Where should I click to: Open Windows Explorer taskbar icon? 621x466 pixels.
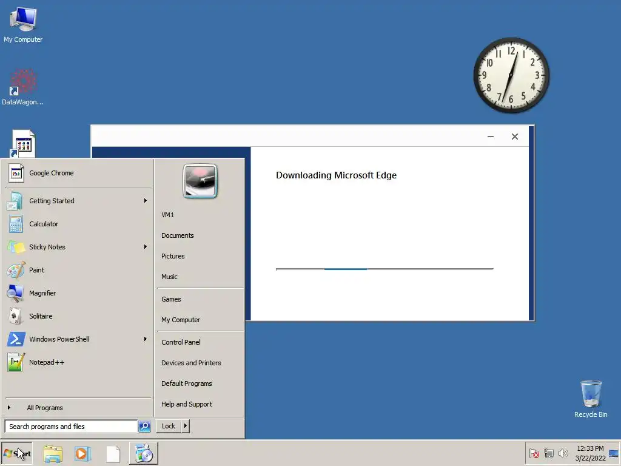pyautogui.click(x=53, y=454)
